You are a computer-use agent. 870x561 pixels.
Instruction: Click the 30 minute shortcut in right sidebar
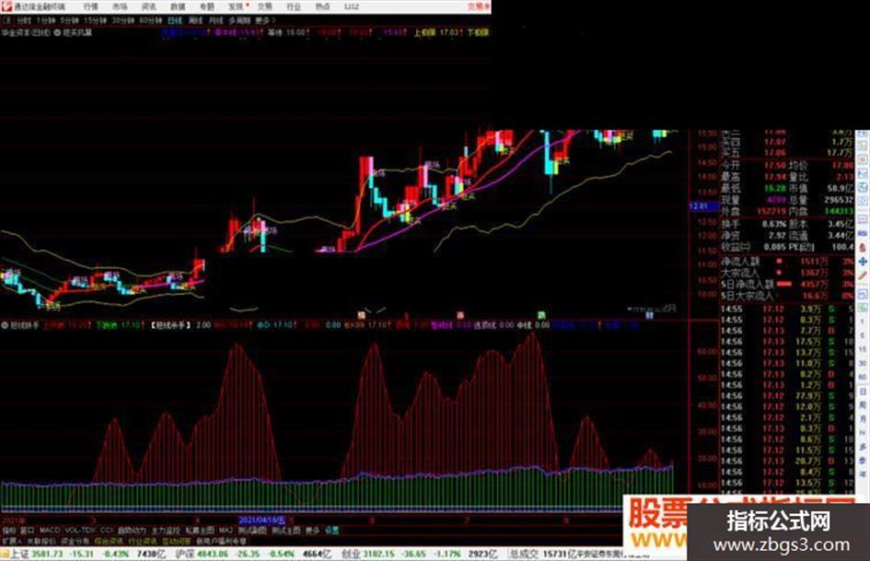pyautogui.click(x=863, y=363)
